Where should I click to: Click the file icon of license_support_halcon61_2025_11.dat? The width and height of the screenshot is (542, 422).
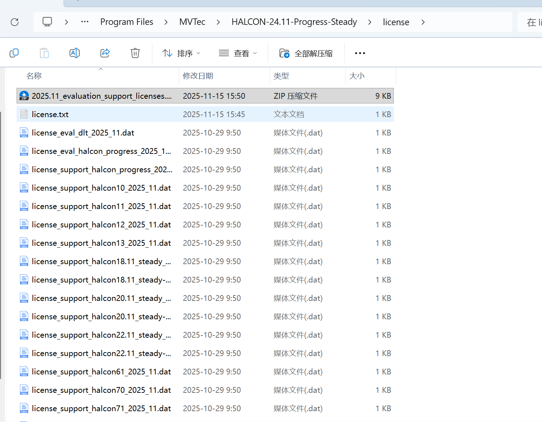tap(24, 372)
